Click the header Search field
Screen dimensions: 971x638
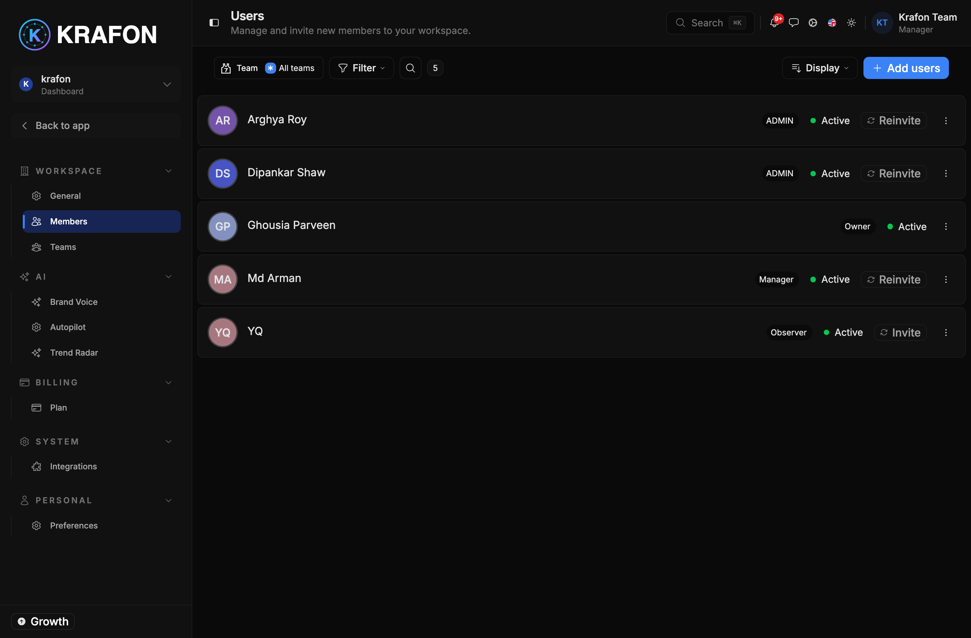pyautogui.click(x=710, y=23)
